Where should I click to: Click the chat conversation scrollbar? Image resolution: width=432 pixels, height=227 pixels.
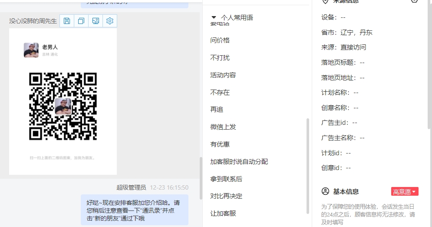pyautogui.click(x=201, y=178)
